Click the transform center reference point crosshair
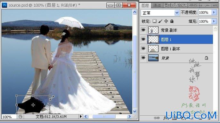The height and width of the screenshot is (123, 220). tap(33, 105)
